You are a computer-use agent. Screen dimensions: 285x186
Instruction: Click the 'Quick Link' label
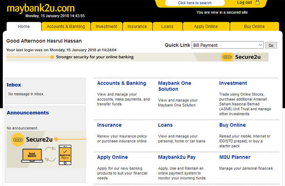[177, 45]
